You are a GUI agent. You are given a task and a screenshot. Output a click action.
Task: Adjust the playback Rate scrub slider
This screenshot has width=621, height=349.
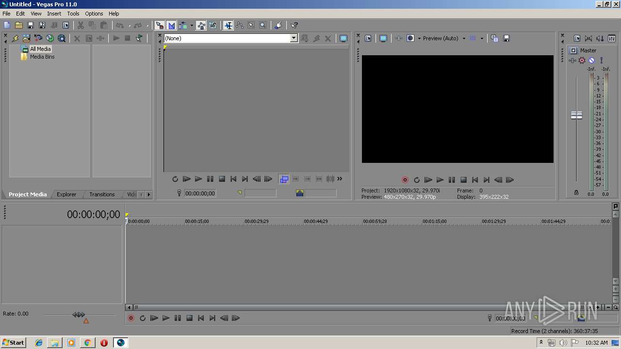tap(79, 315)
